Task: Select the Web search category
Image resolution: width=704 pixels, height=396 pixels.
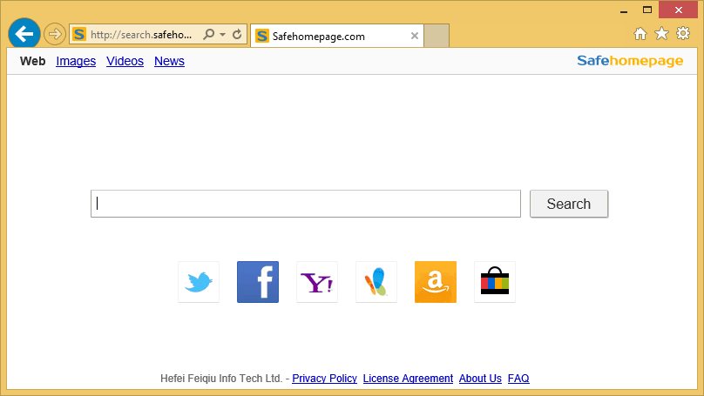Action: 33,61
